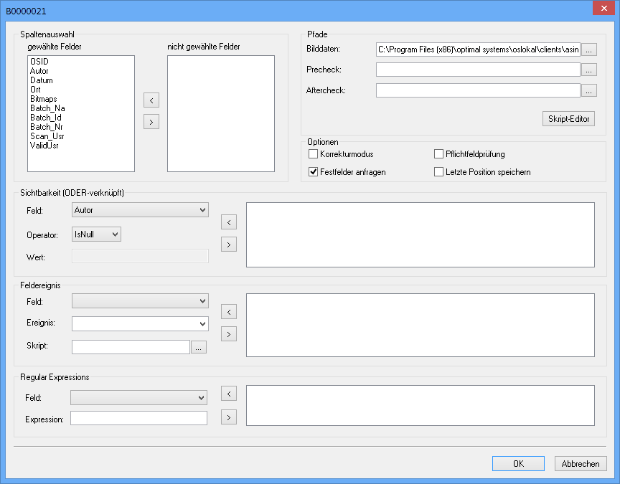This screenshot has width=620, height=484.
Task: Cancel via the Abbrechen button
Action: point(580,463)
